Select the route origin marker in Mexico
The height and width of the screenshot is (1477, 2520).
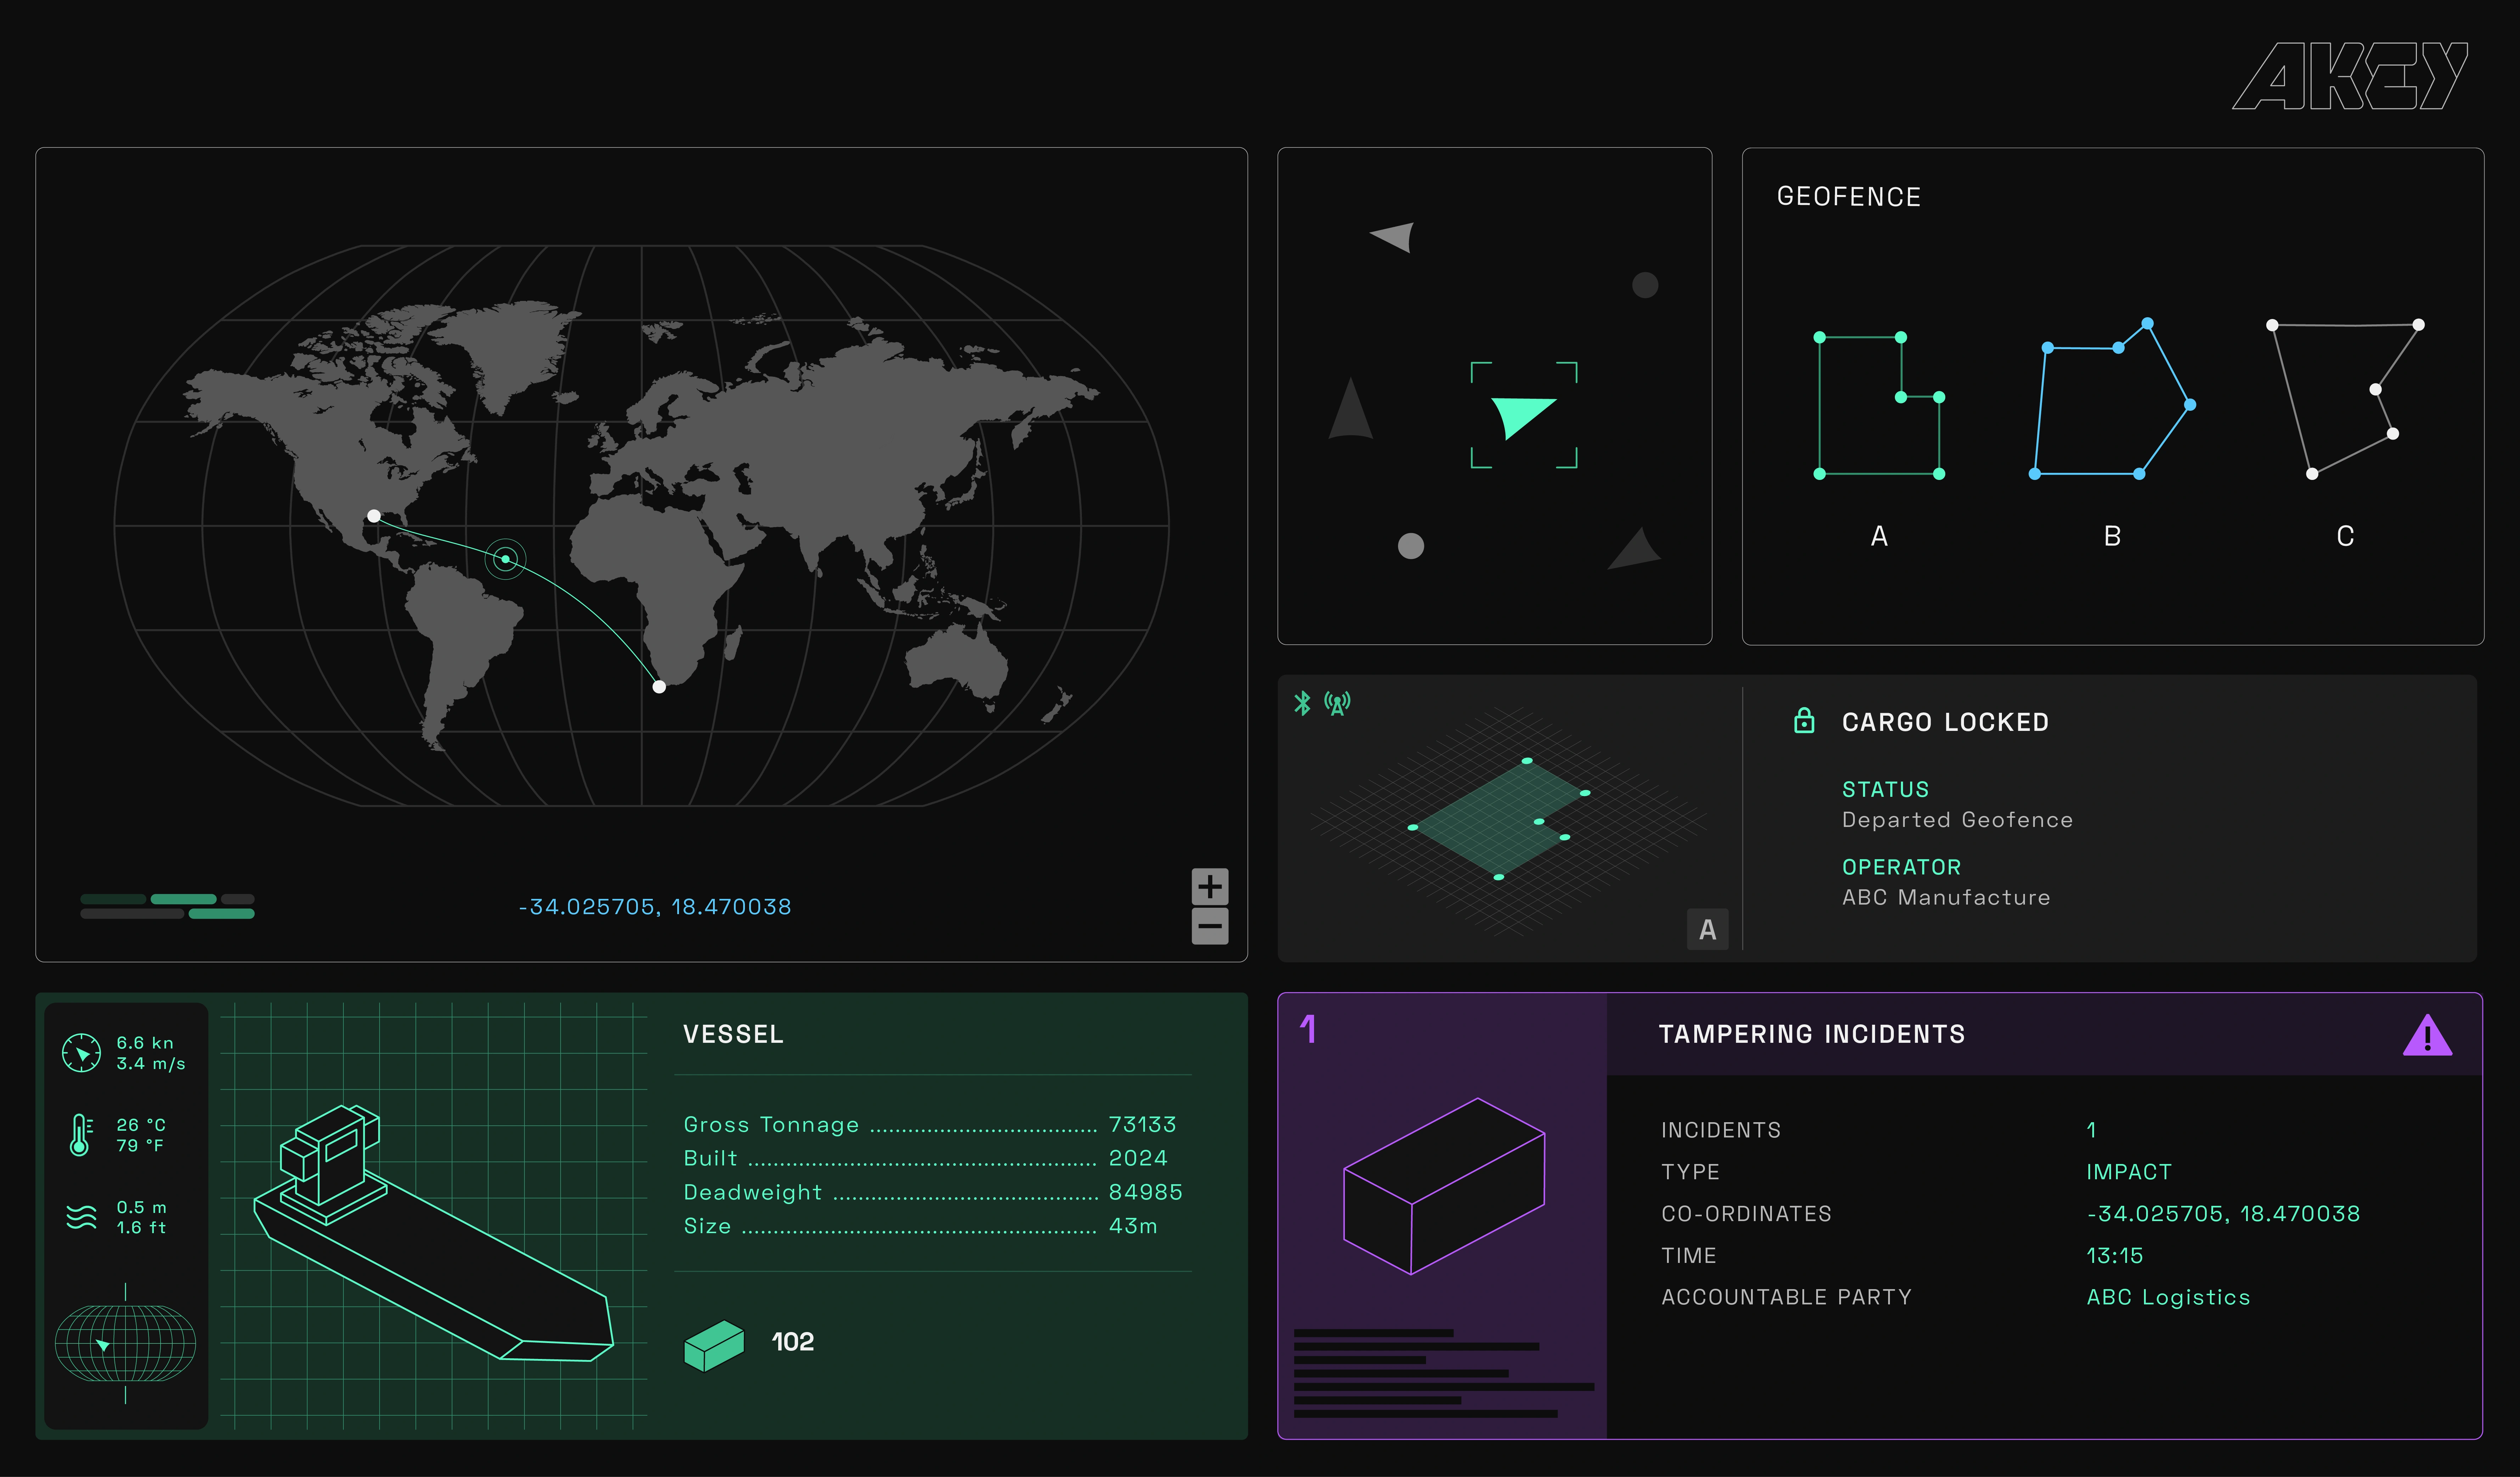[374, 516]
